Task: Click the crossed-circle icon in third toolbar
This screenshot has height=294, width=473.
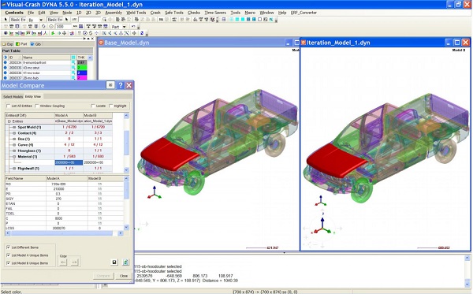Action: (85, 33)
